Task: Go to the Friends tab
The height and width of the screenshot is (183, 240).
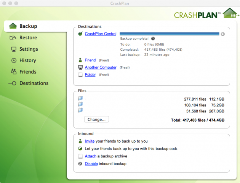Action: pos(27,72)
